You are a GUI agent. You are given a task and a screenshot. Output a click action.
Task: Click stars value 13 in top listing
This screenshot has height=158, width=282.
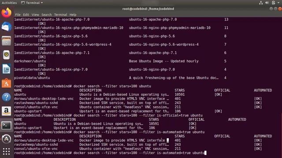(x=226, y=19)
